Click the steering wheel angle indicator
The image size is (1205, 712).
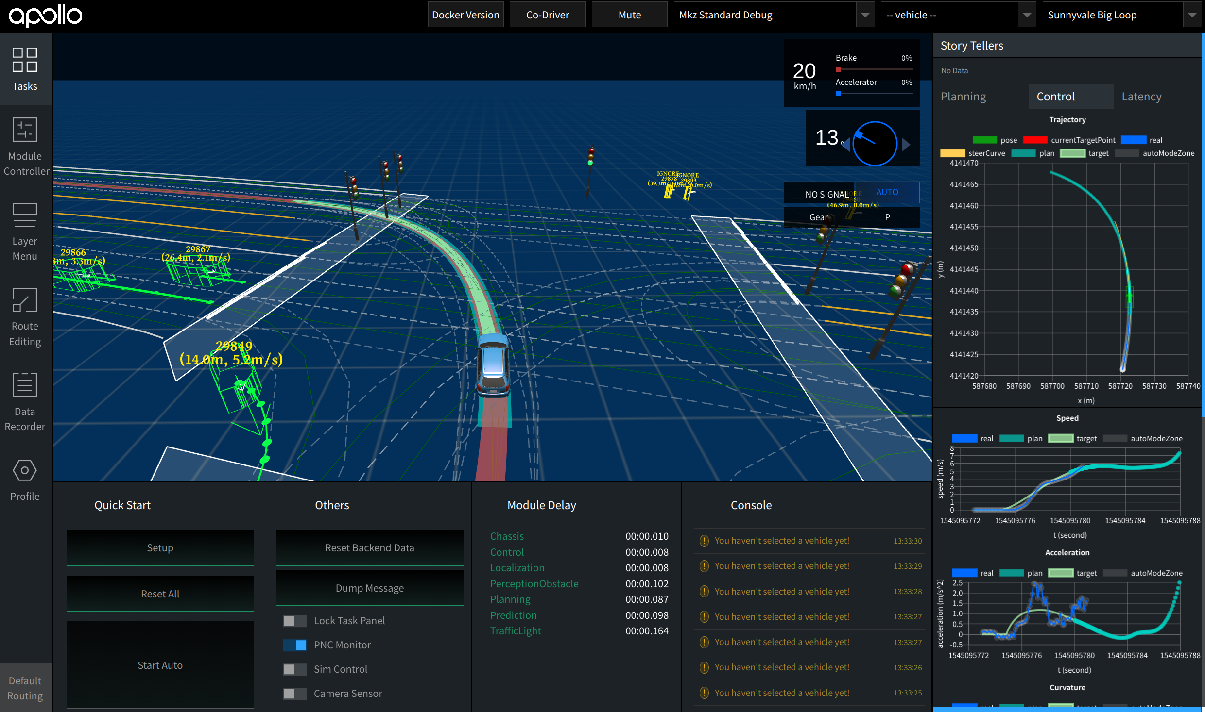[875, 143]
